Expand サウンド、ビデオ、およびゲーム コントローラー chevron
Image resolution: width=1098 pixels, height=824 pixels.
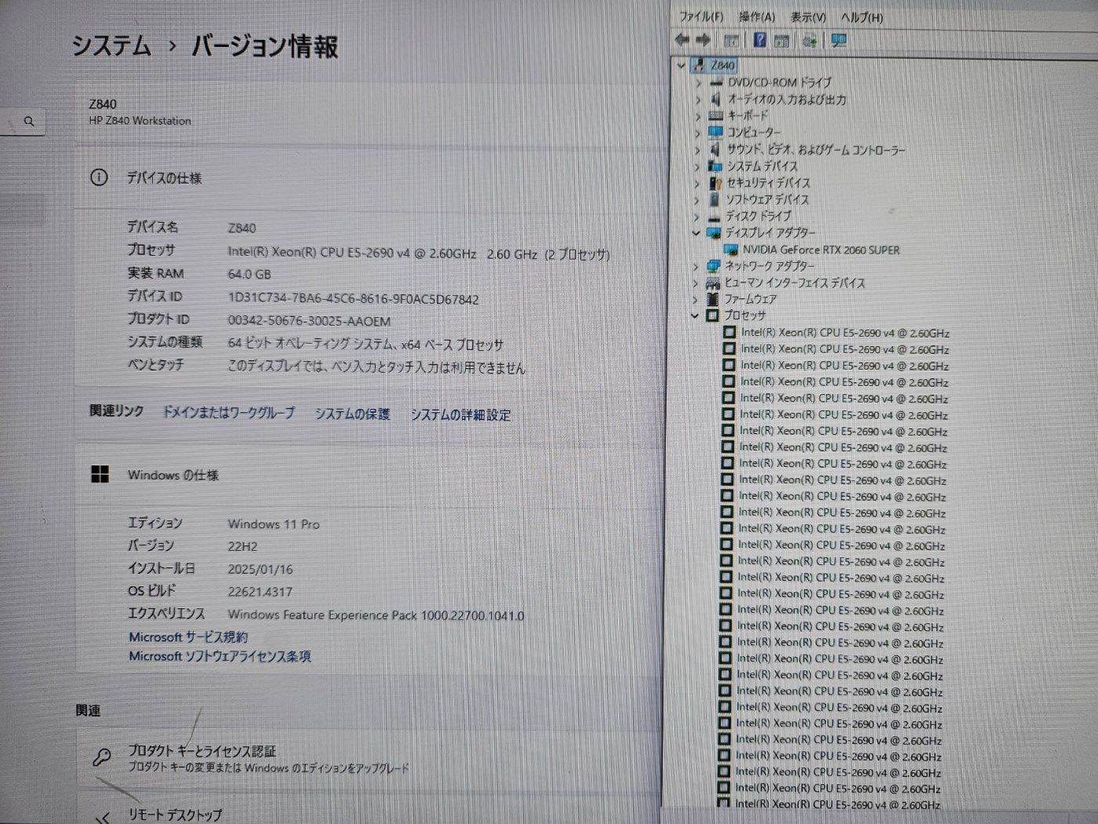697,149
